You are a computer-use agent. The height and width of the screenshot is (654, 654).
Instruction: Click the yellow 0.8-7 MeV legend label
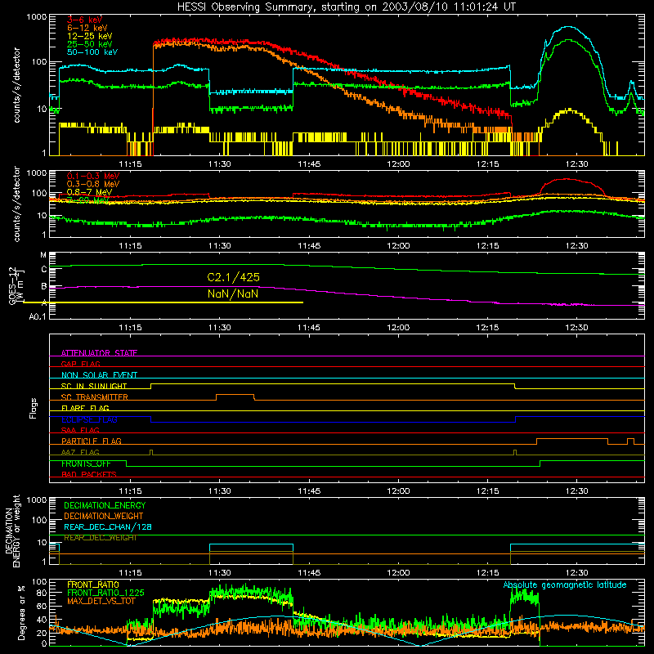pyautogui.click(x=90, y=192)
